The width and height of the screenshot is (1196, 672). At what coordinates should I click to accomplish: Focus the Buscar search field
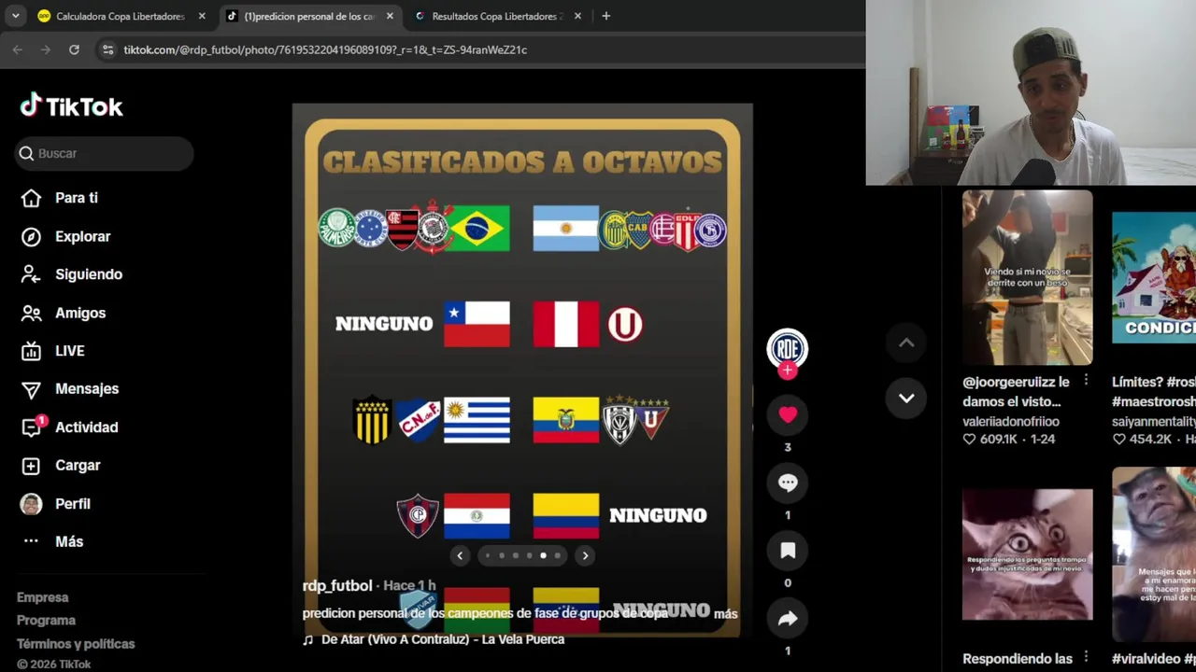tap(105, 153)
